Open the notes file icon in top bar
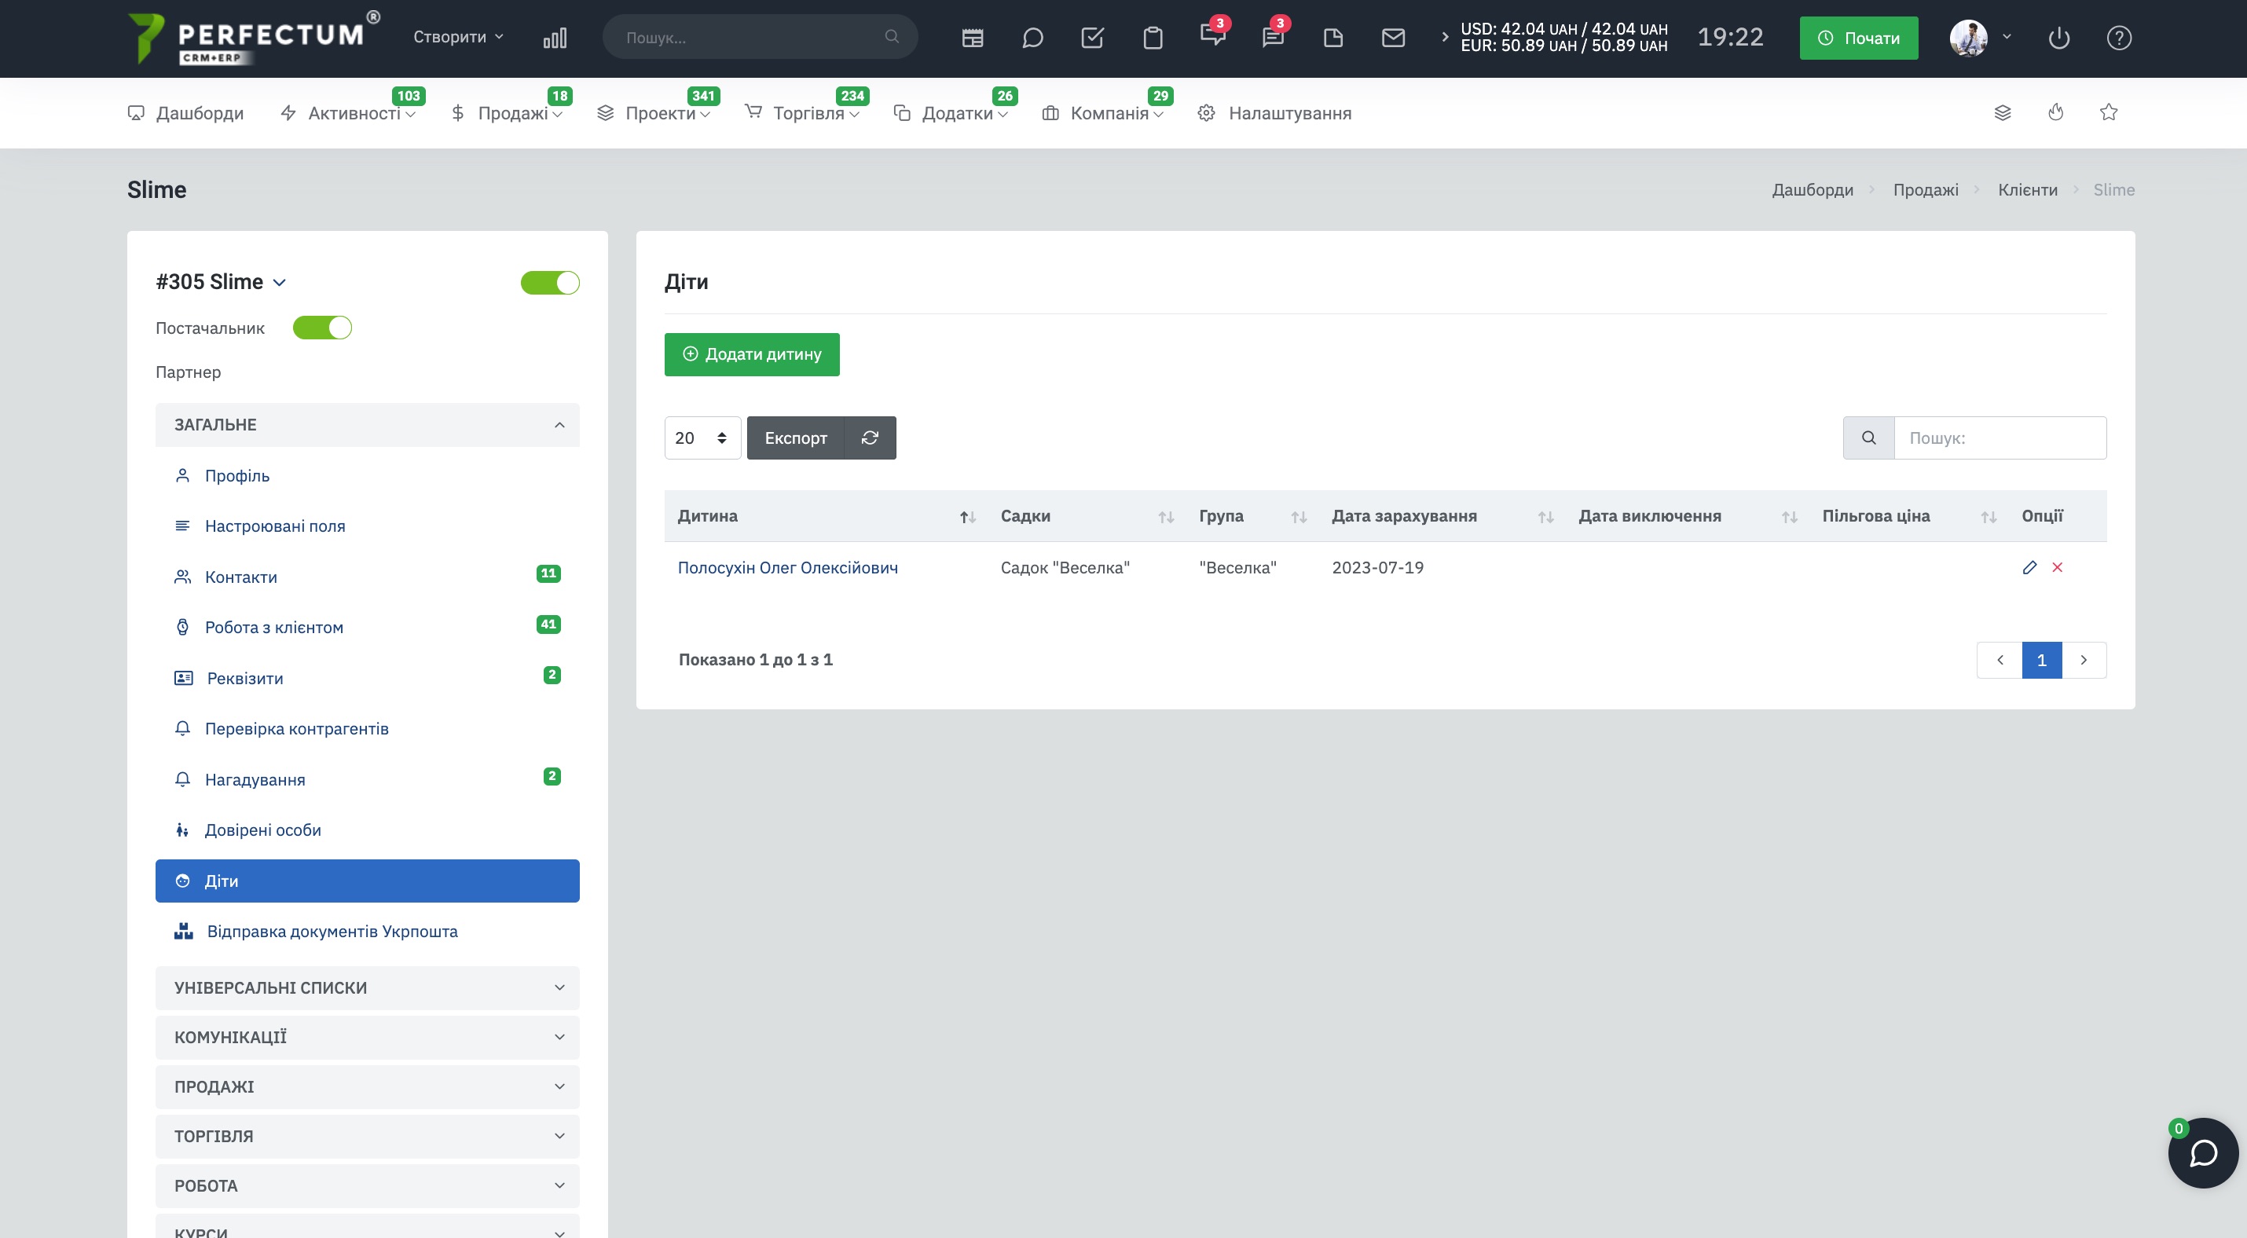 (1332, 38)
